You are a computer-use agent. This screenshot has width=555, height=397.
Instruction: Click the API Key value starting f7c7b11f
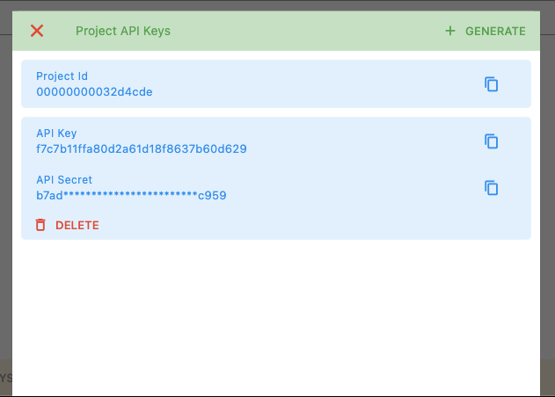pos(141,148)
